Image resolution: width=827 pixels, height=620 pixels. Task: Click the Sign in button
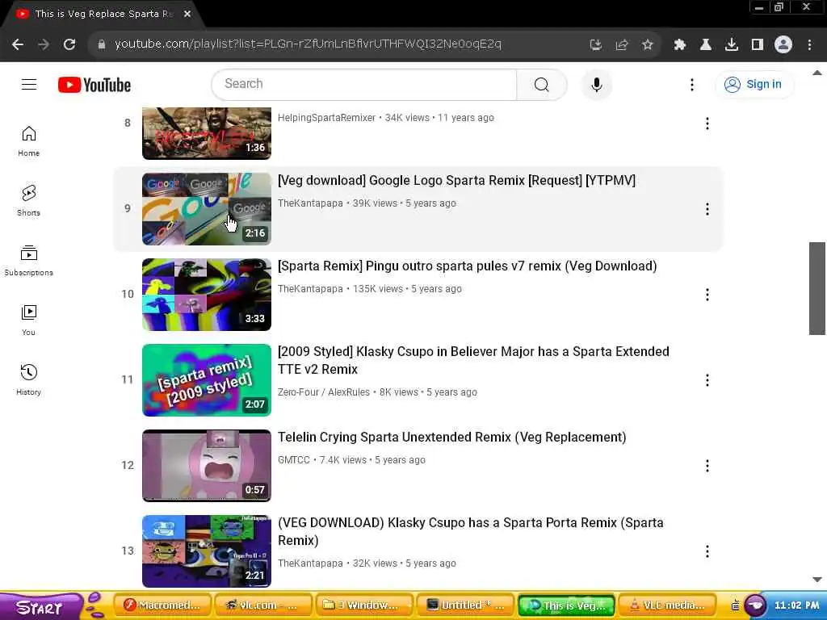754,84
